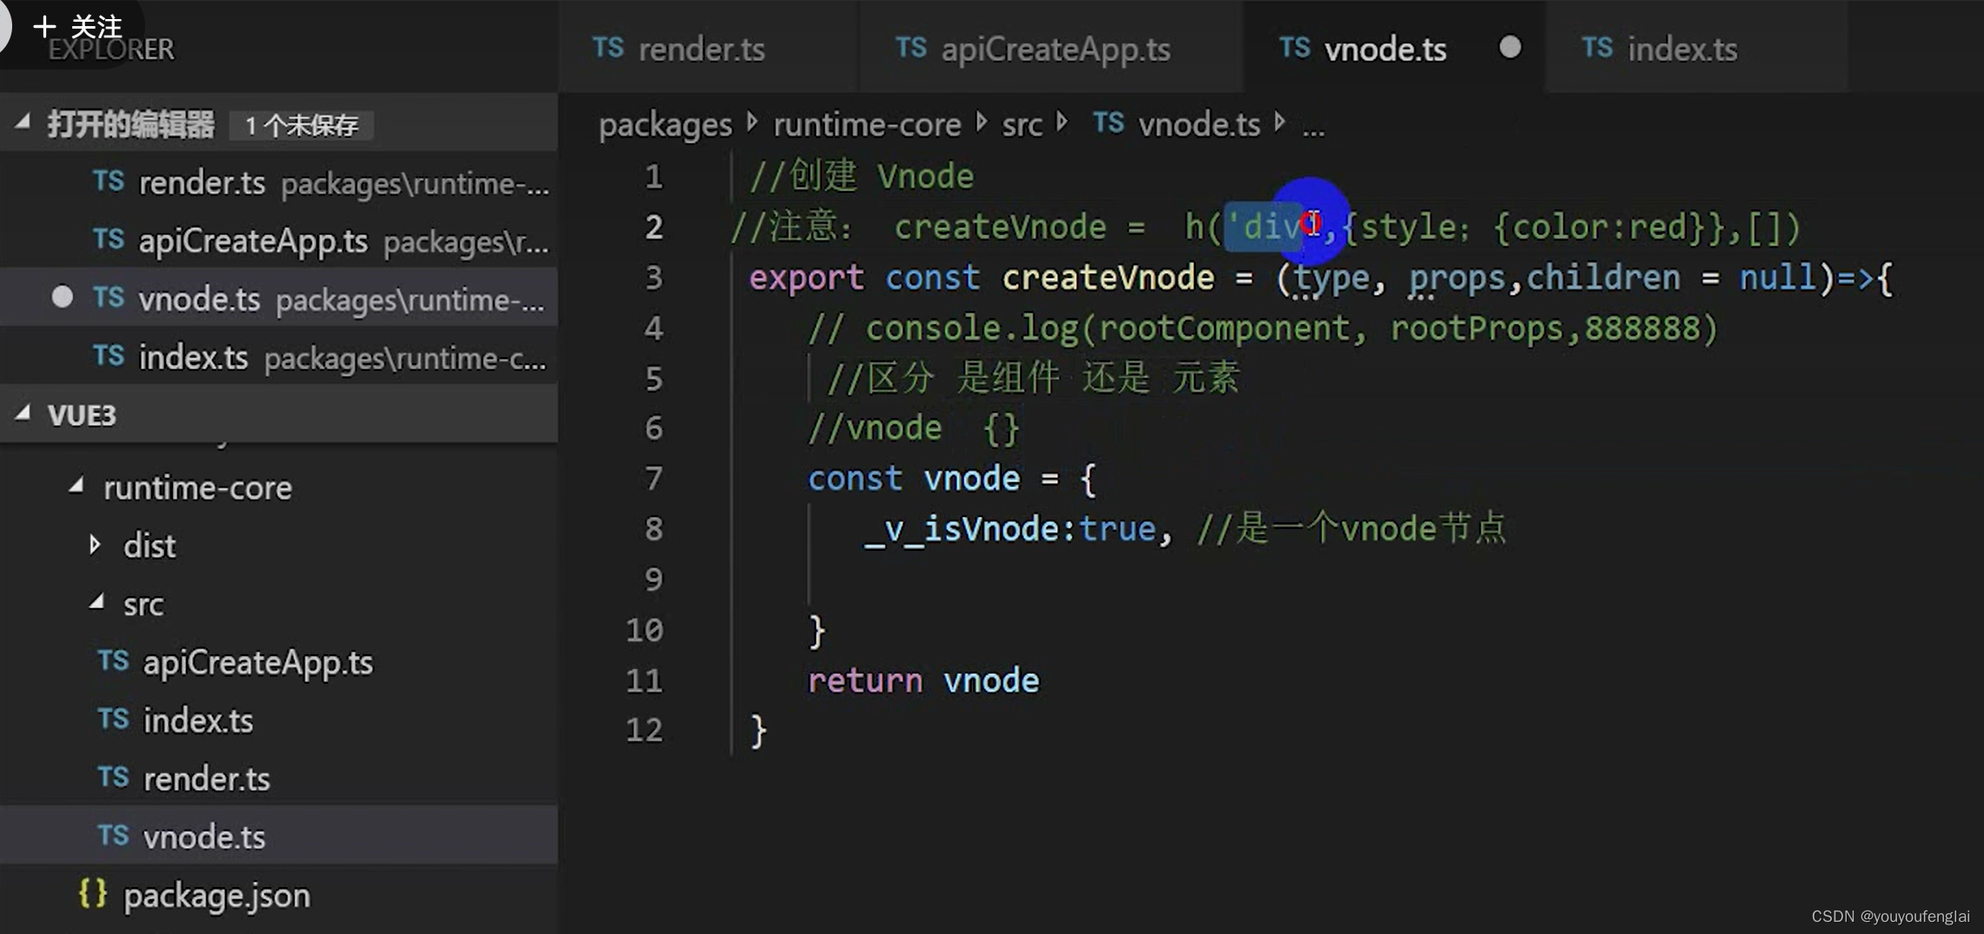Click the '//区分 是组件 还是 元素' comment
This screenshot has width=1984, height=934.
[1034, 378]
